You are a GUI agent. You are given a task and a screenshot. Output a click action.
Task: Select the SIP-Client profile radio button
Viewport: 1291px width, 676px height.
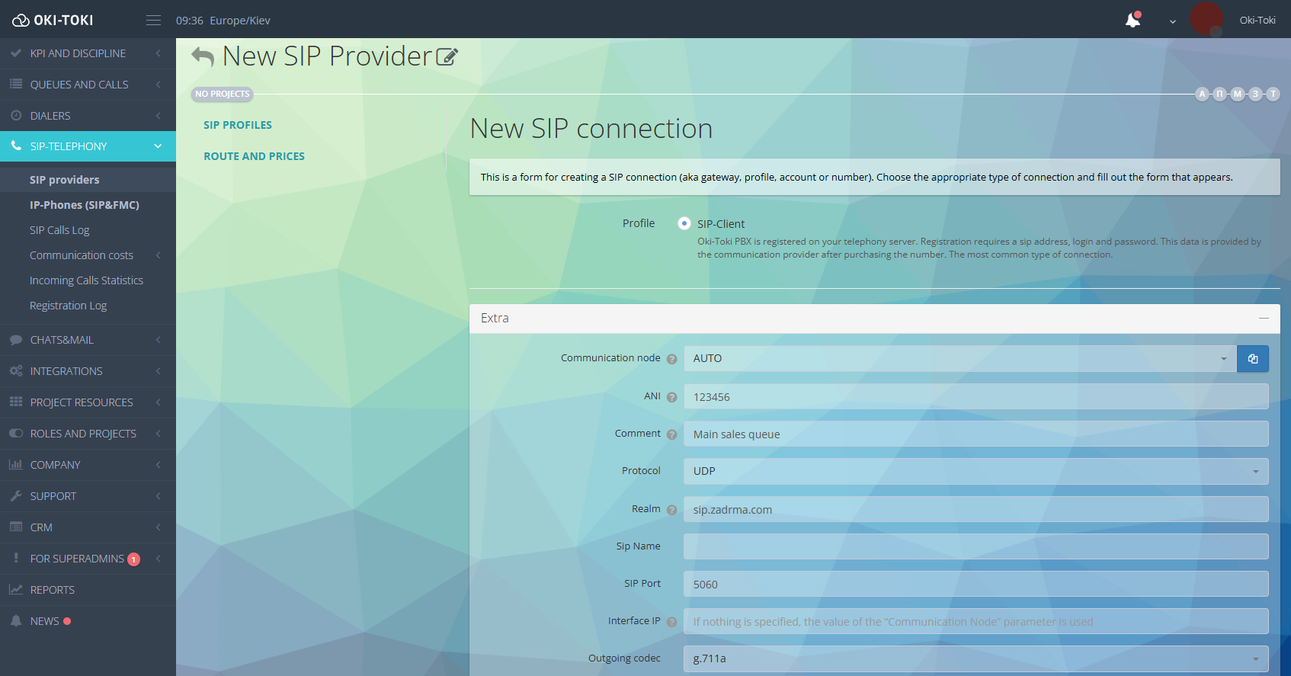pyautogui.click(x=684, y=223)
